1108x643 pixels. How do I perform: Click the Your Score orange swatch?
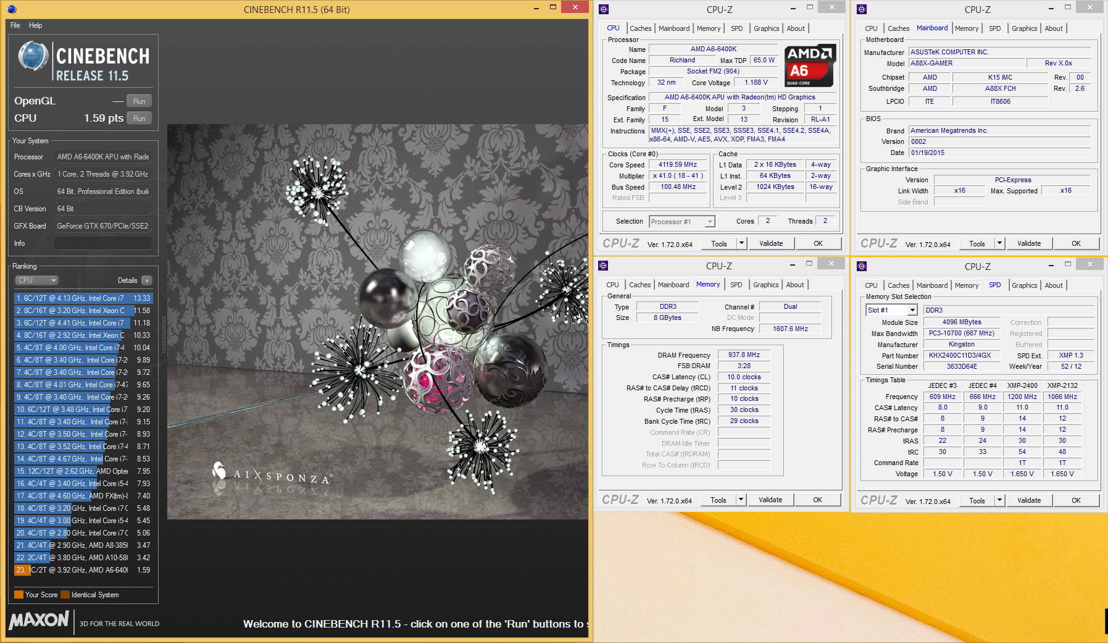(x=19, y=595)
